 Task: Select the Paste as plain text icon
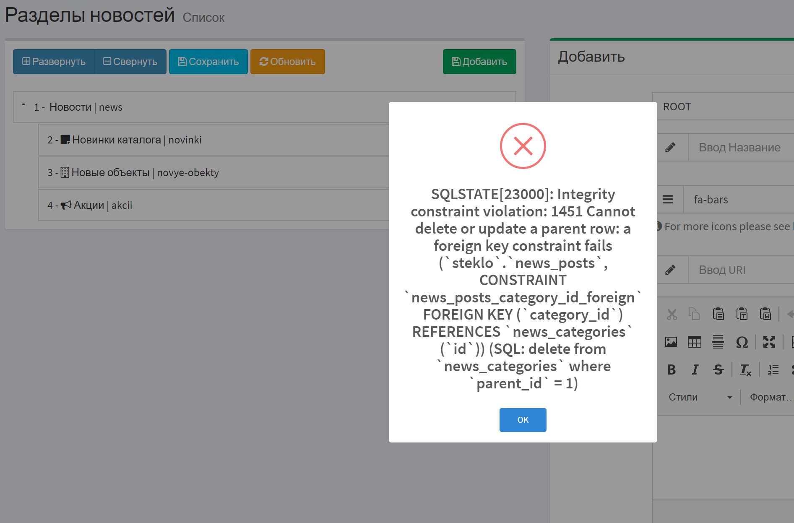click(742, 315)
